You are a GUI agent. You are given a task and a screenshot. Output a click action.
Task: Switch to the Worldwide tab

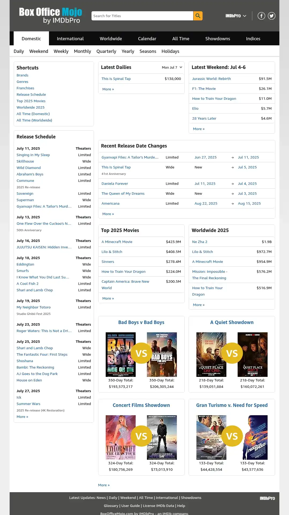tap(111, 39)
